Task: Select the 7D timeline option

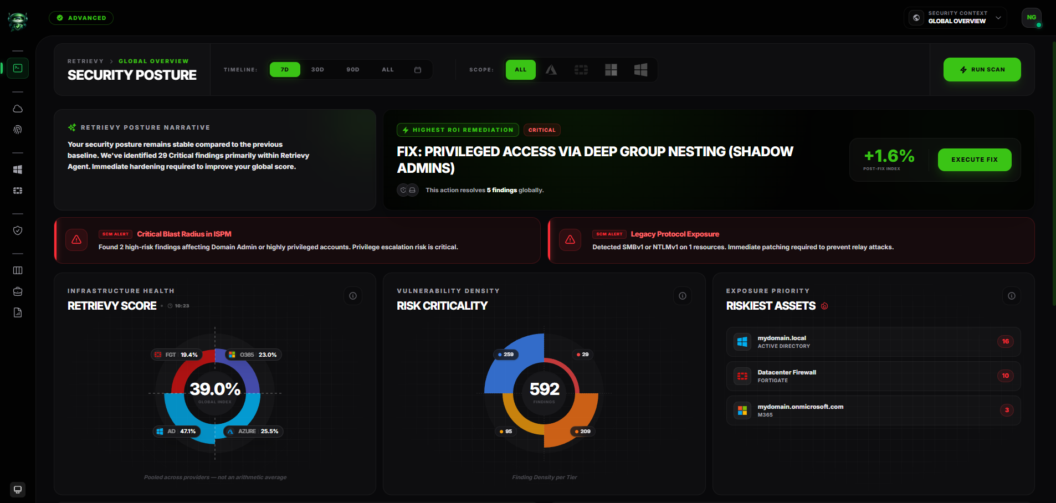Action: (285, 70)
